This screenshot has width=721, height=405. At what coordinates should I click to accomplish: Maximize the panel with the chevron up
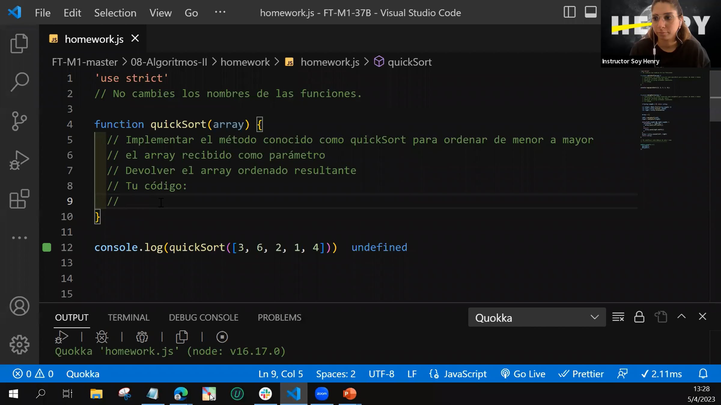click(x=681, y=316)
